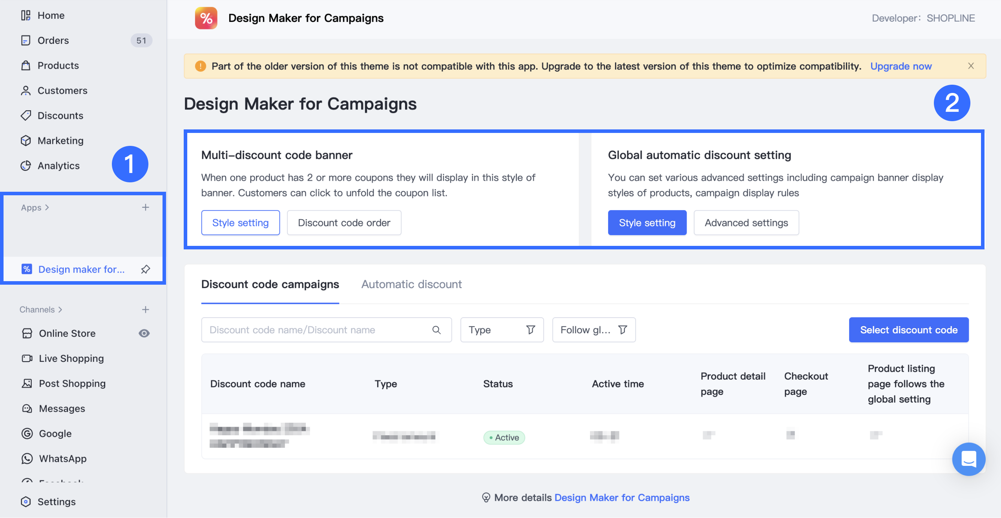
Task: Dismiss the theme compatibility warning banner
Action: [x=971, y=66]
